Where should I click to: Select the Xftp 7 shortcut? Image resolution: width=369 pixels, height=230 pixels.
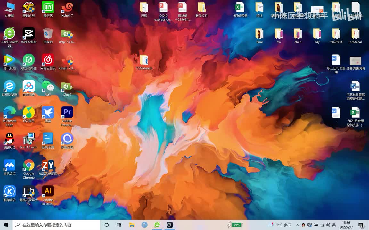pyautogui.click(x=67, y=88)
